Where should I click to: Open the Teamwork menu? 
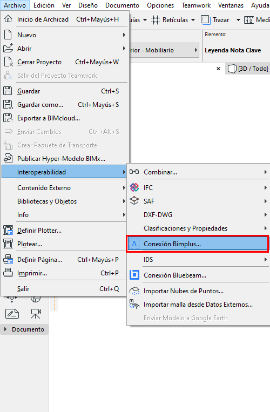196,5
